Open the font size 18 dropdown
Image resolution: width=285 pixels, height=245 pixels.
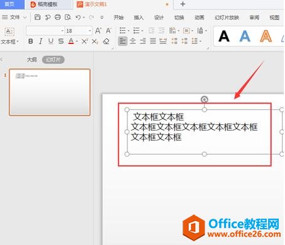pos(90,31)
